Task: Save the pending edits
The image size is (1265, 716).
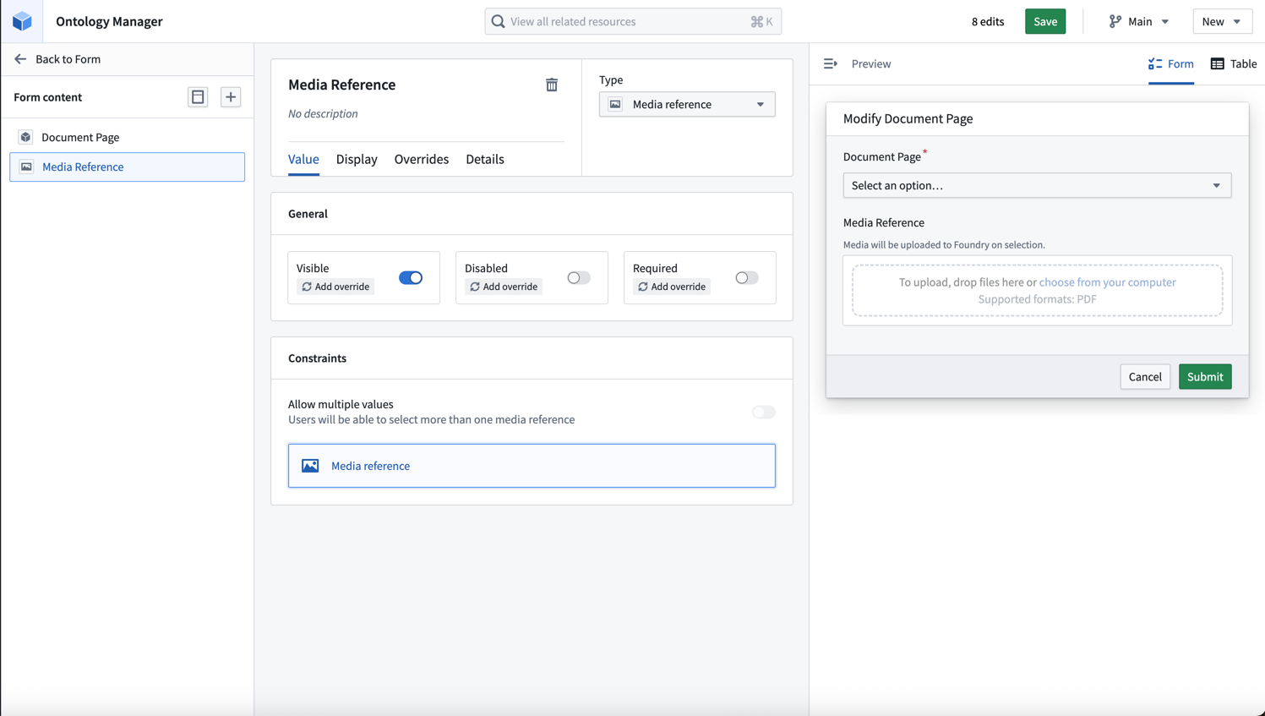Action: coord(1044,21)
